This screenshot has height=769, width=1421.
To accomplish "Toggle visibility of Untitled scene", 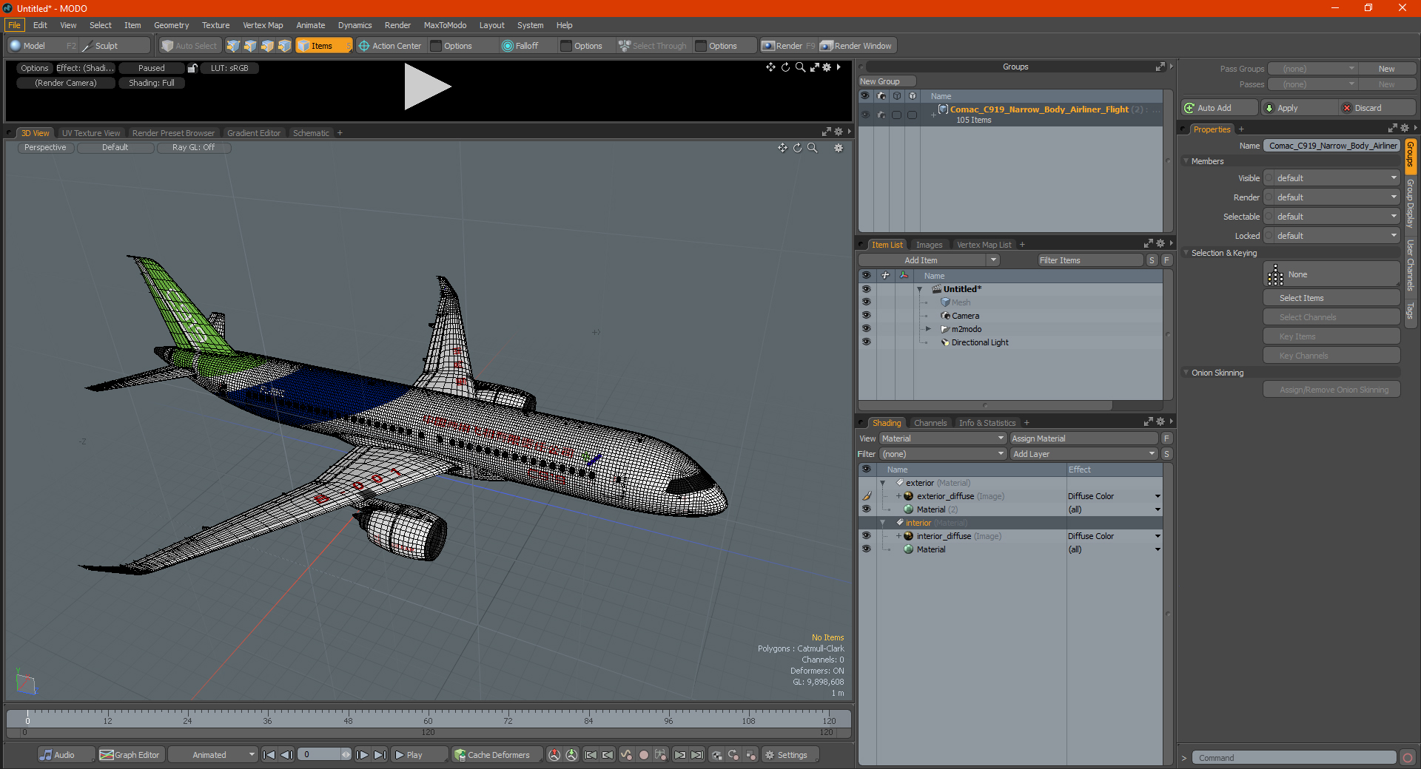I will (866, 289).
